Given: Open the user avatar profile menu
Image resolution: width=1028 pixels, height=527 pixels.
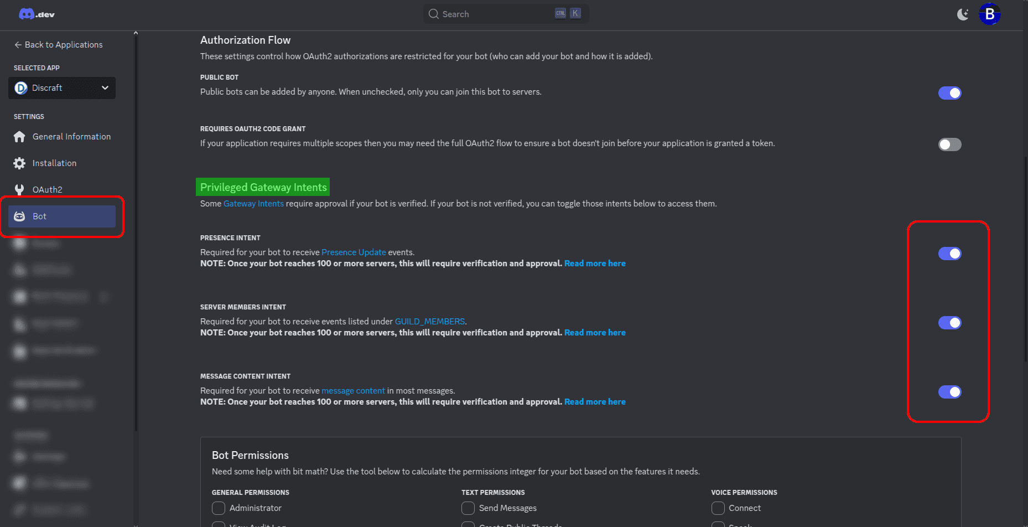Looking at the screenshot, I should click(x=989, y=14).
